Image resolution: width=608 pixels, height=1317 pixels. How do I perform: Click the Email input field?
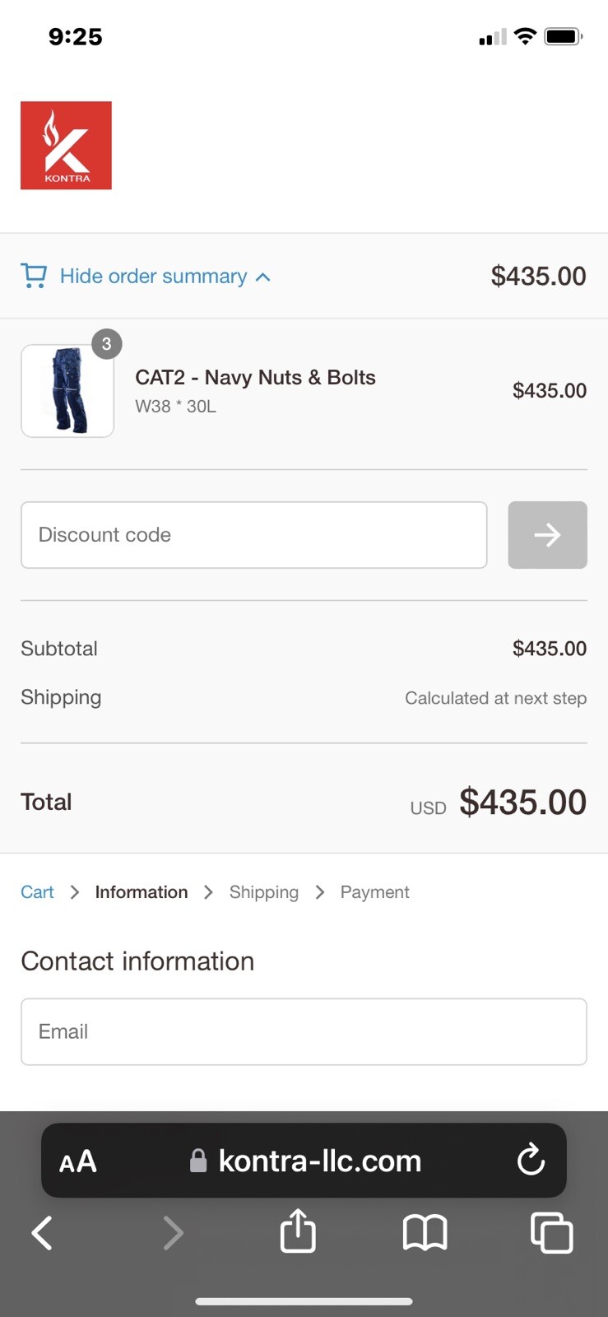[304, 1031]
